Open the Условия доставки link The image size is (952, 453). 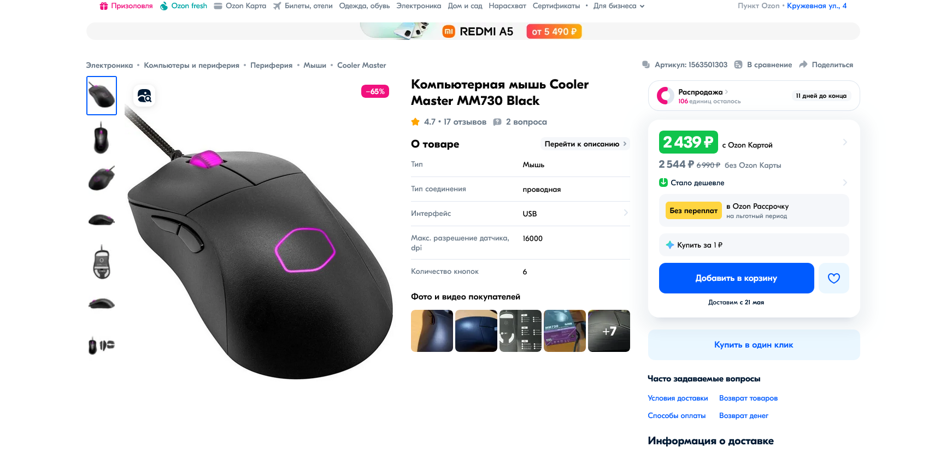678,398
